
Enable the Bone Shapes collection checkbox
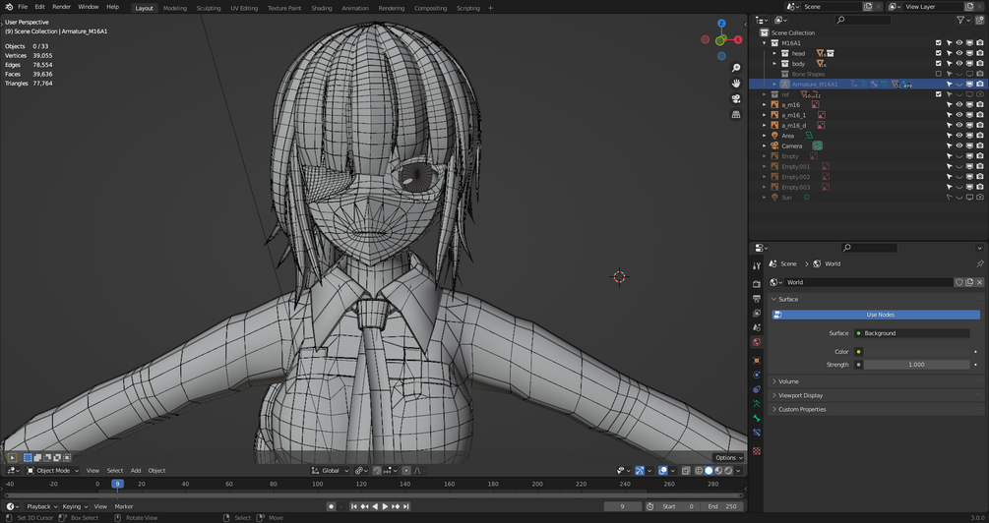[939, 74]
